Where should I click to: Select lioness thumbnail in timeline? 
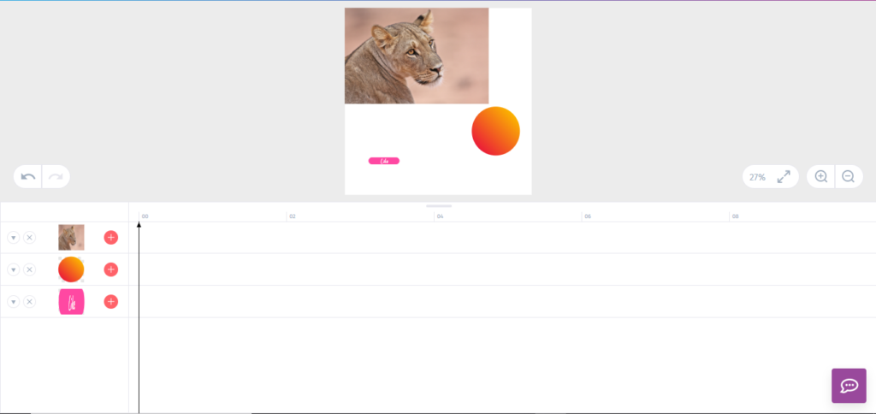coord(72,238)
